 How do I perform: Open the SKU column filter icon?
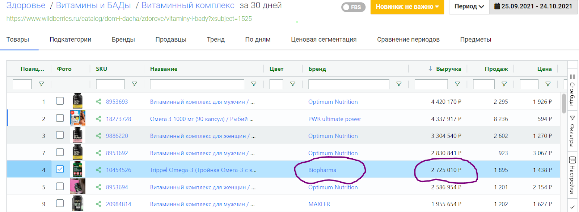click(134, 84)
